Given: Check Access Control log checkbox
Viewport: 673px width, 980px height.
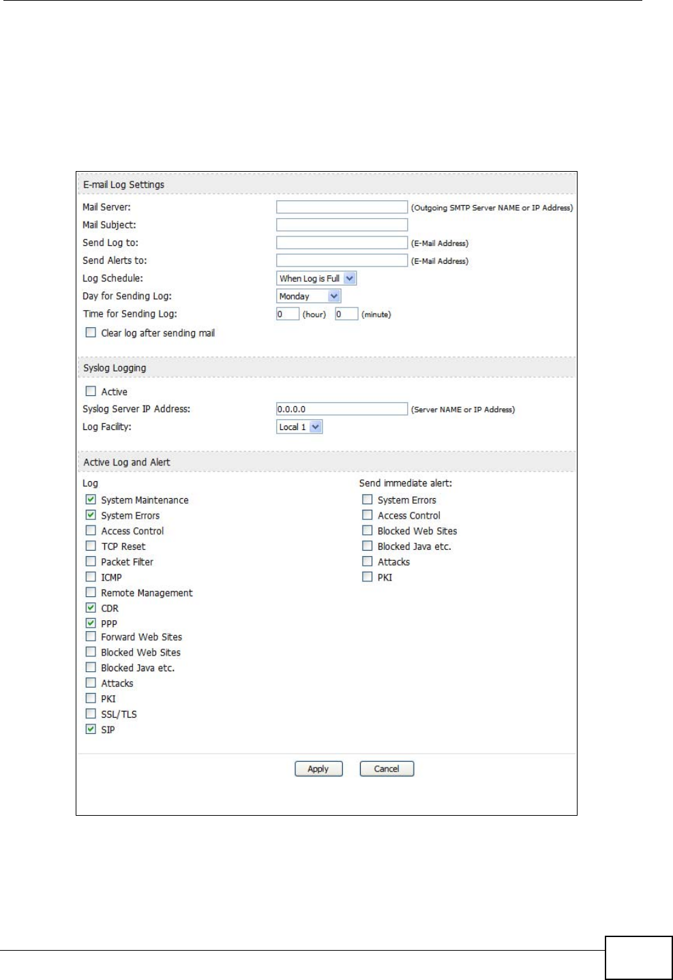Looking at the screenshot, I should [x=91, y=530].
